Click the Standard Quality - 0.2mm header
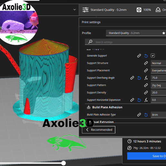This screenshot has height=166, width=166. 108,10
